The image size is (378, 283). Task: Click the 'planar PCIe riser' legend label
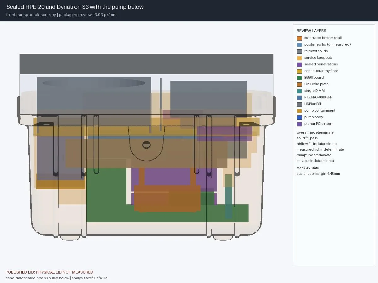318,124
